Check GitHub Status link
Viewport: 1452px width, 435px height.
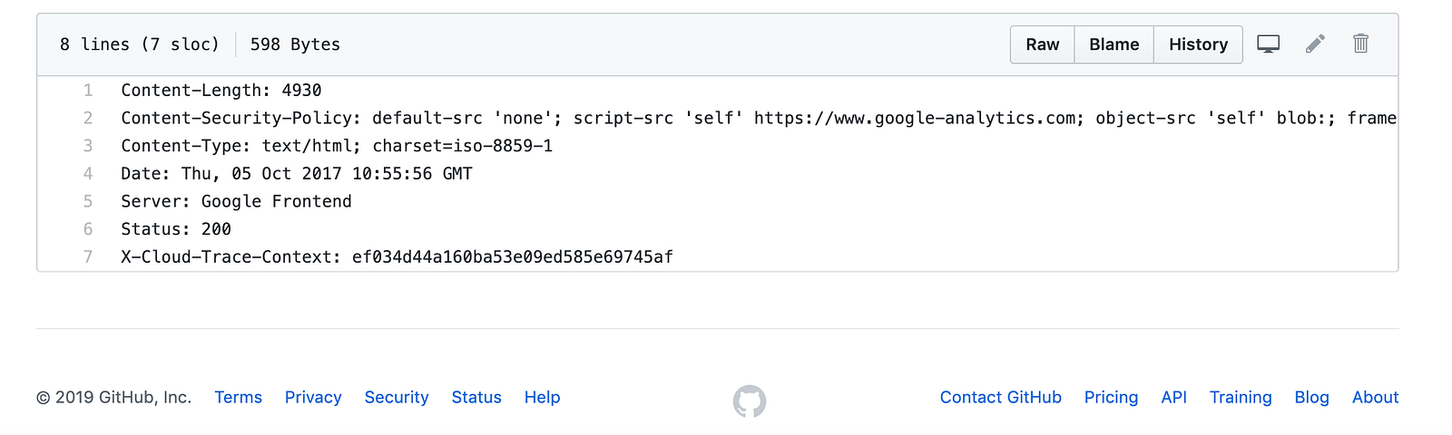(476, 397)
